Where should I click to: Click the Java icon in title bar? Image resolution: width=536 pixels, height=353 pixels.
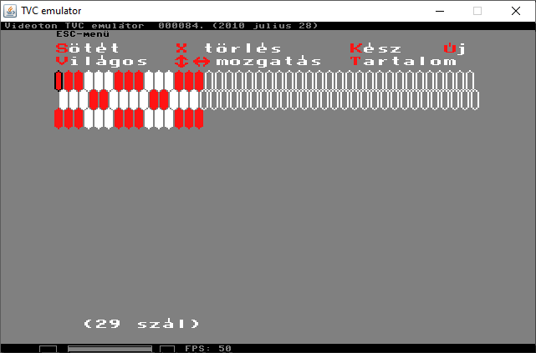tap(11, 11)
